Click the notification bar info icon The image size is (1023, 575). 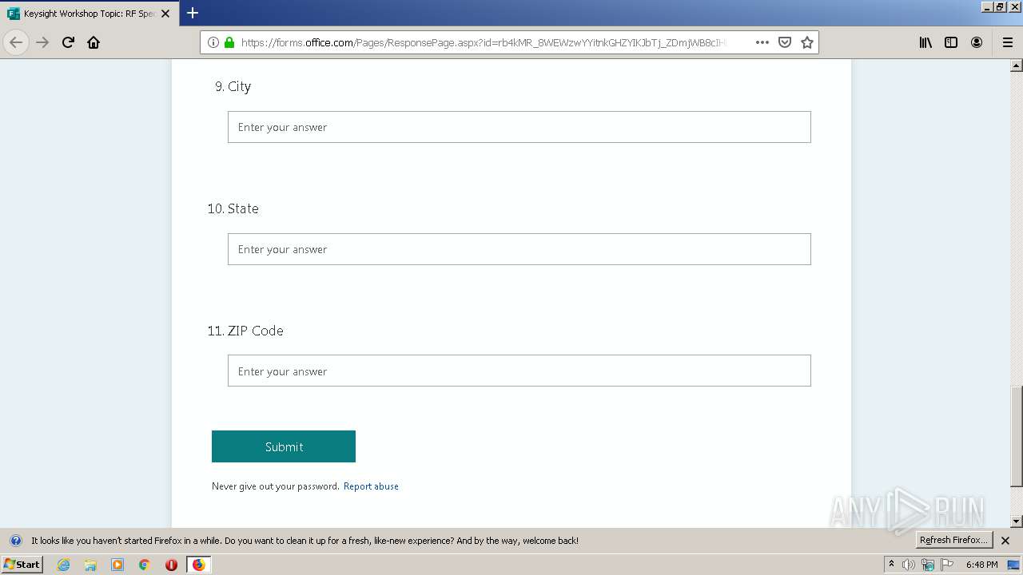point(15,541)
